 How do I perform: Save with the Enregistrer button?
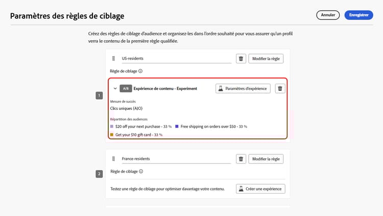(x=358, y=15)
